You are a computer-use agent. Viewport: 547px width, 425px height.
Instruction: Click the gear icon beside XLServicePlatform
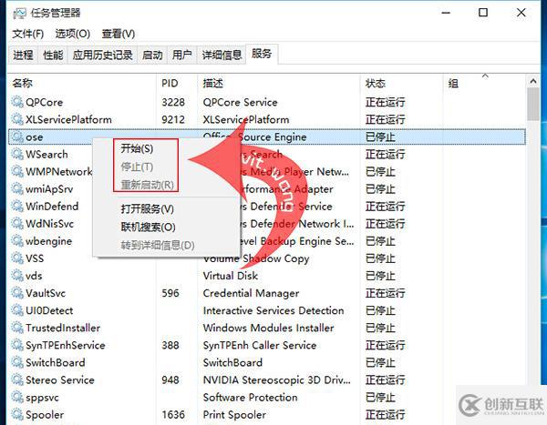pyautogui.click(x=17, y=119)
